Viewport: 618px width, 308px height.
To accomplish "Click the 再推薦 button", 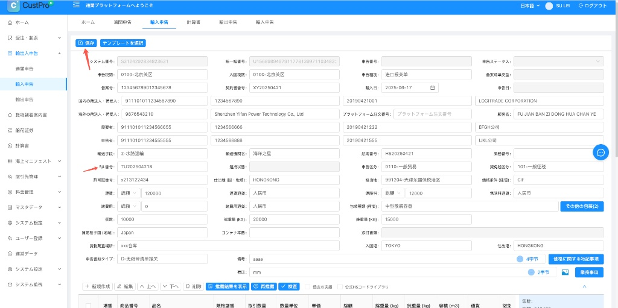I will pyautogui.click(x=264, y=286).
